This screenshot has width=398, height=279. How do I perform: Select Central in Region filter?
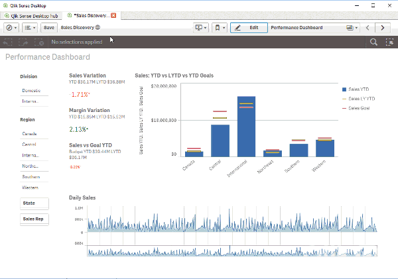tap(34, 144)
